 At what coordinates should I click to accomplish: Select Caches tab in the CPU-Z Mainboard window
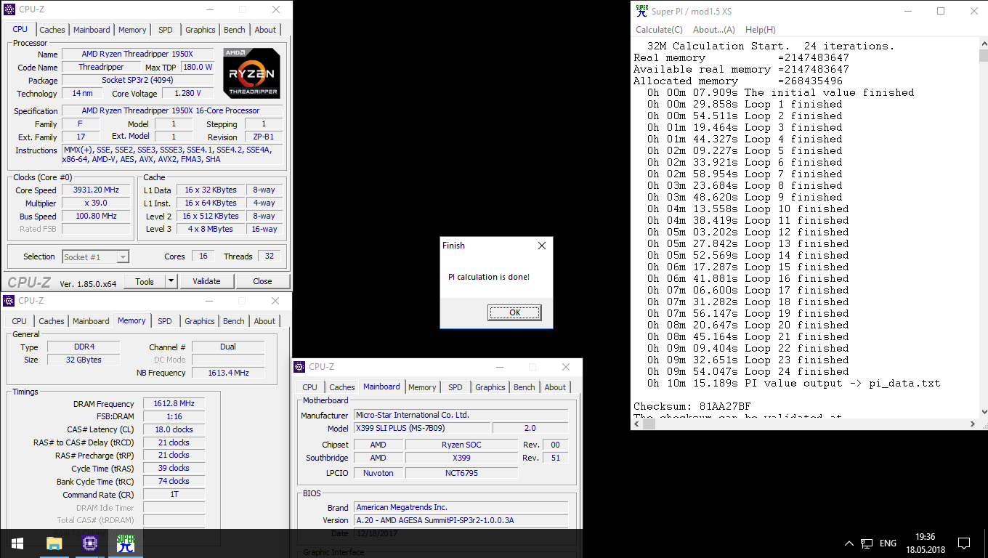point(342,387)
